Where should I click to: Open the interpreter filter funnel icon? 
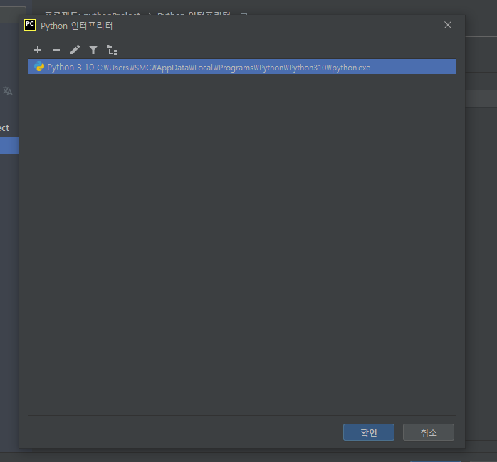coord(93,50)
